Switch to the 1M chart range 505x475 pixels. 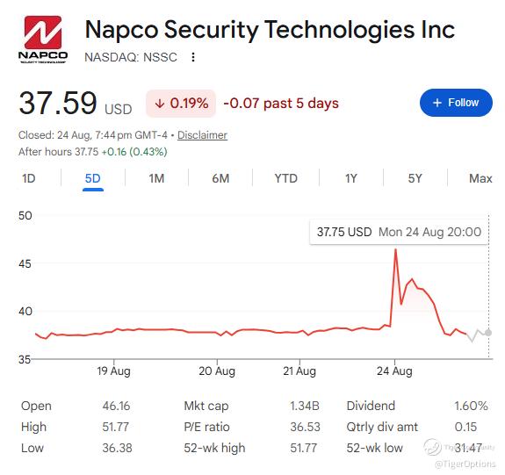(156, 178)
